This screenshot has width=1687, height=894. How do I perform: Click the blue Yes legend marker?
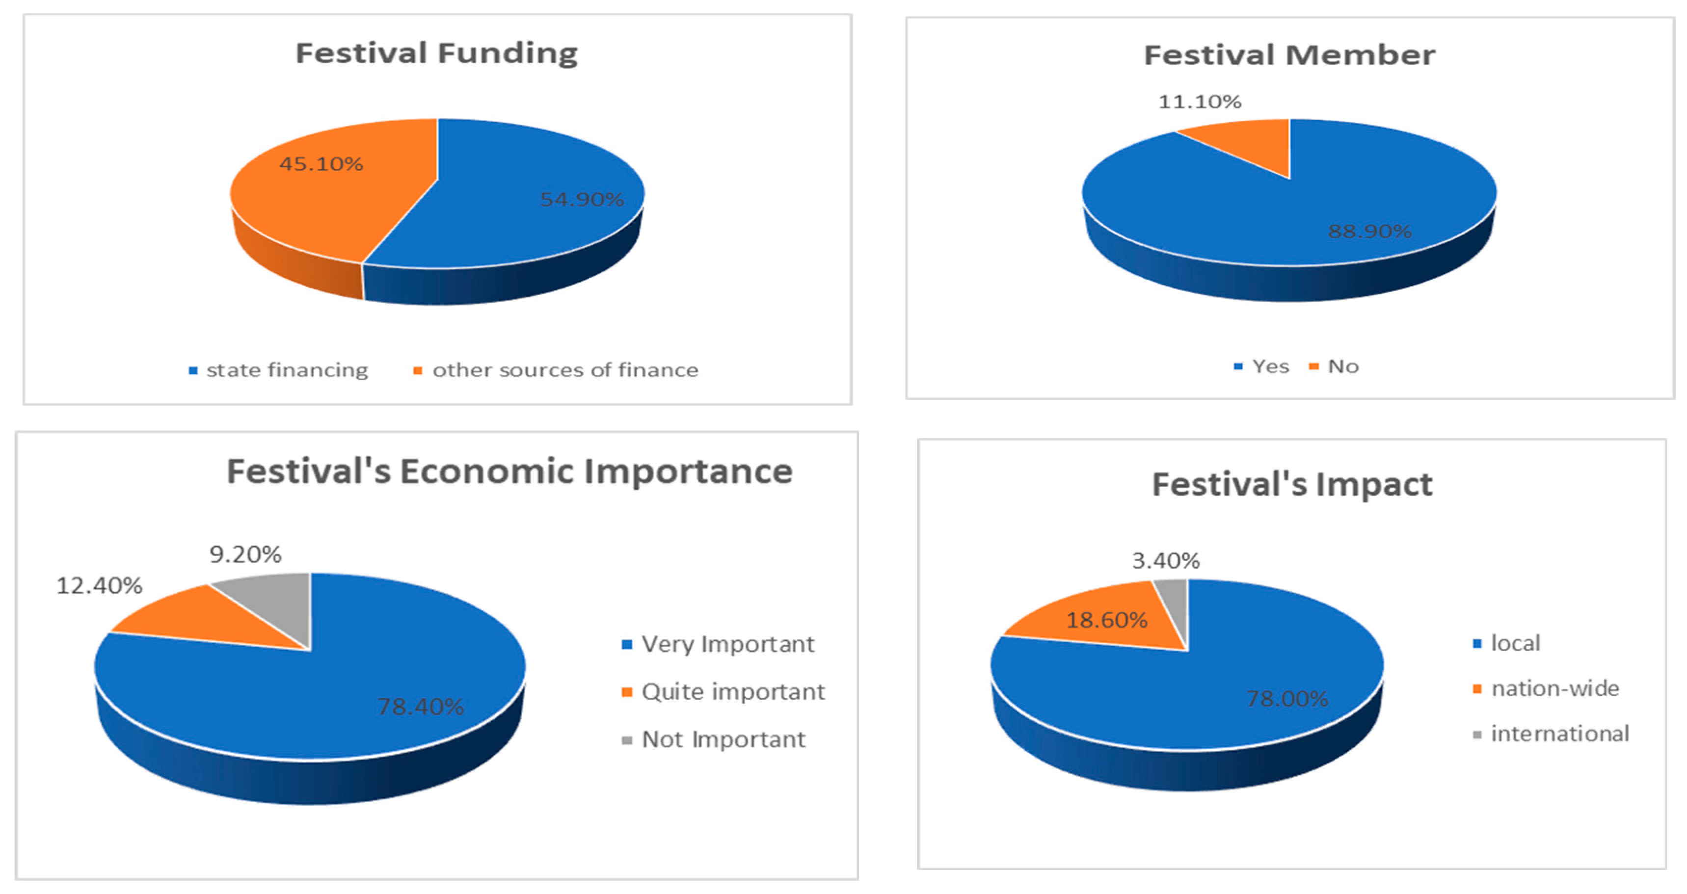[1238, 367]
